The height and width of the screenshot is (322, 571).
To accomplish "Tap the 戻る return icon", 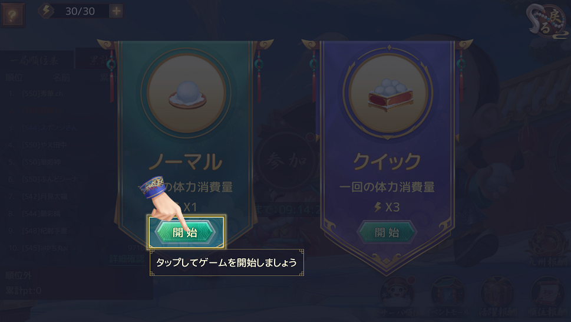I will tap(547, 22).
